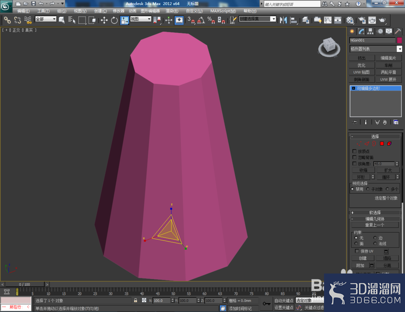Click the Unlink Selection icon
The width and height of the screenshot is (405, 312).
point(17,20)
